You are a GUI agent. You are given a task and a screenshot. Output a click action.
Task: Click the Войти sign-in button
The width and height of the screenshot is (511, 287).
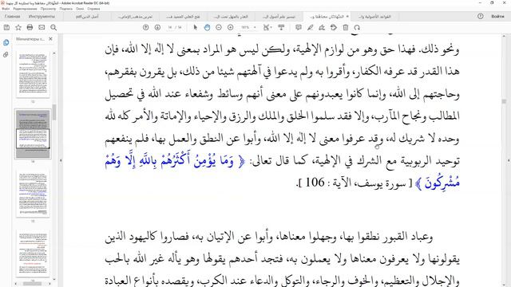[x=497, y=16]
